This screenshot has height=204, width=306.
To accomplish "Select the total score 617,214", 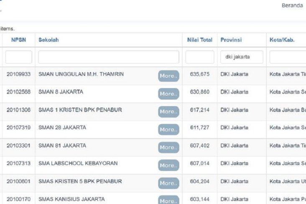I will (x=200, y=110).
